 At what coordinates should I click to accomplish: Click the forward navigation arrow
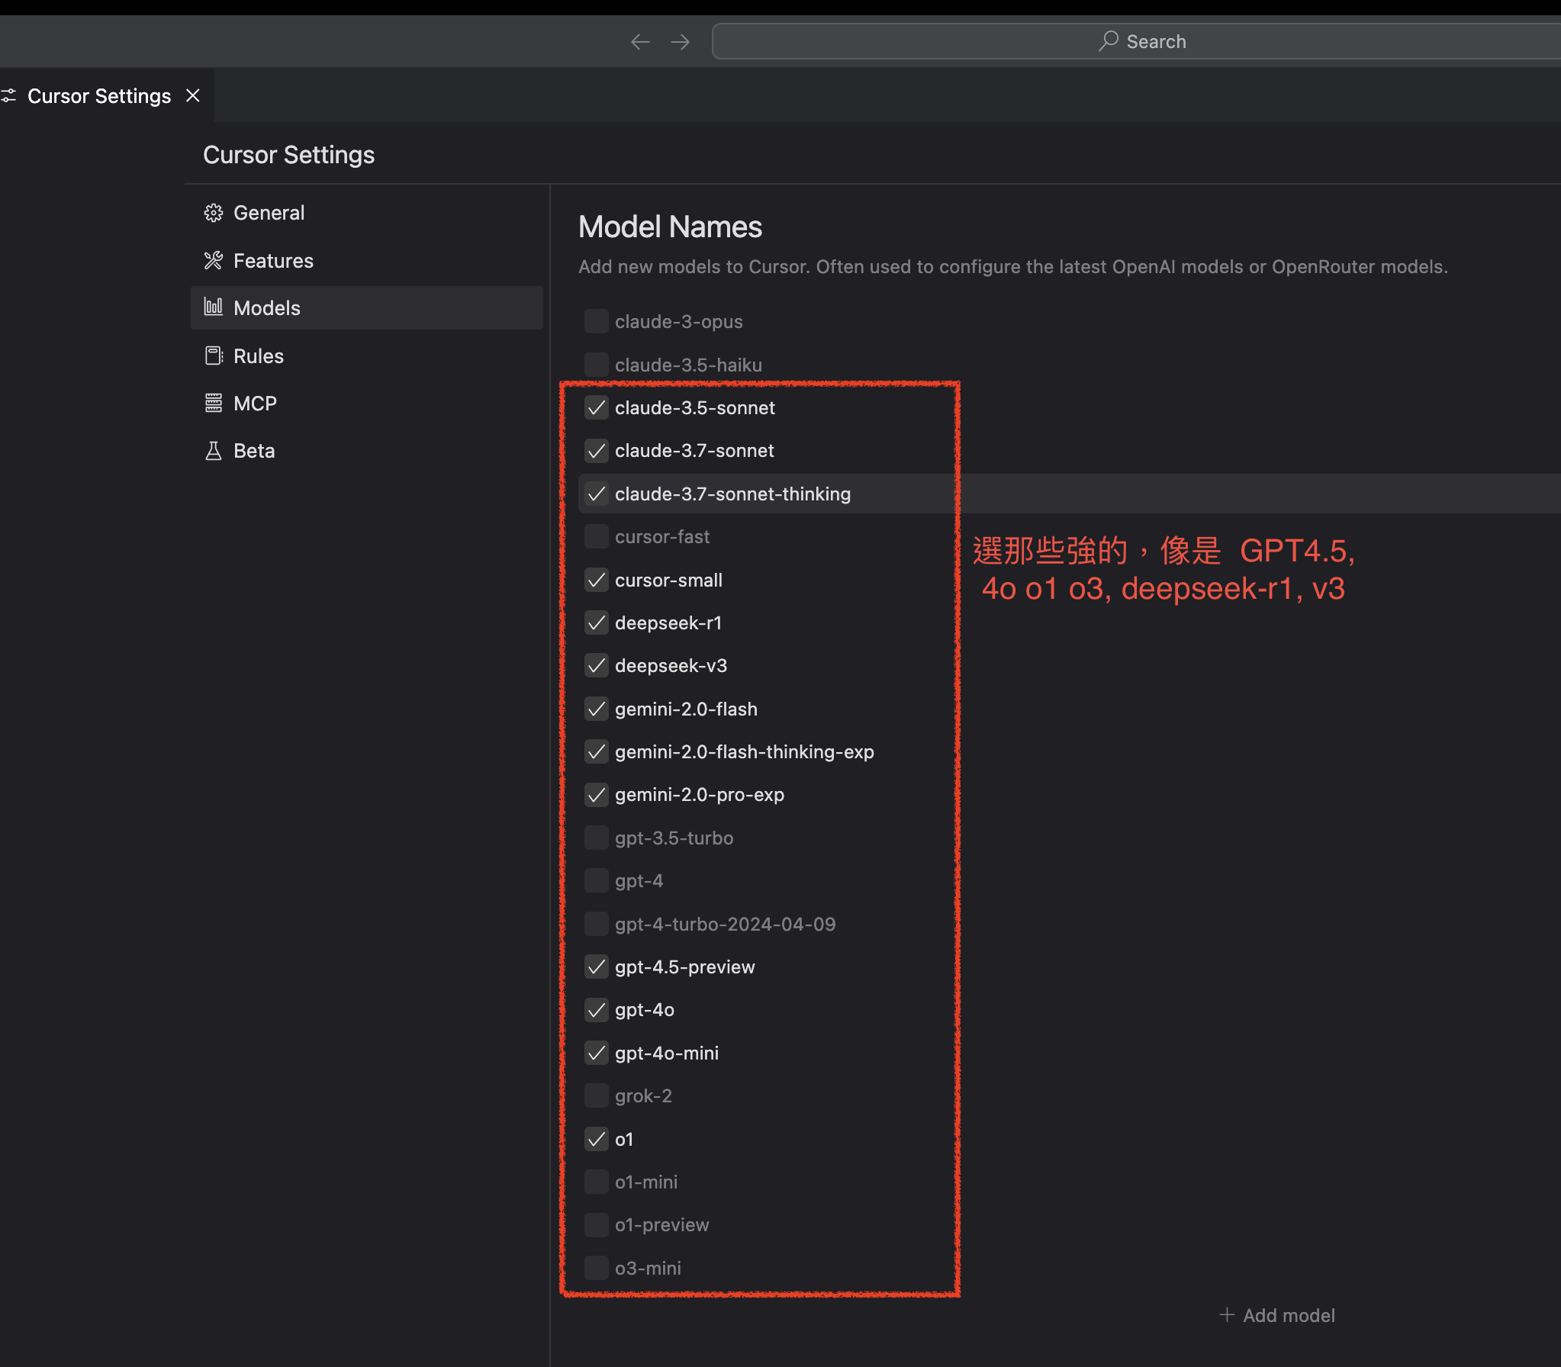pos(680,42)
